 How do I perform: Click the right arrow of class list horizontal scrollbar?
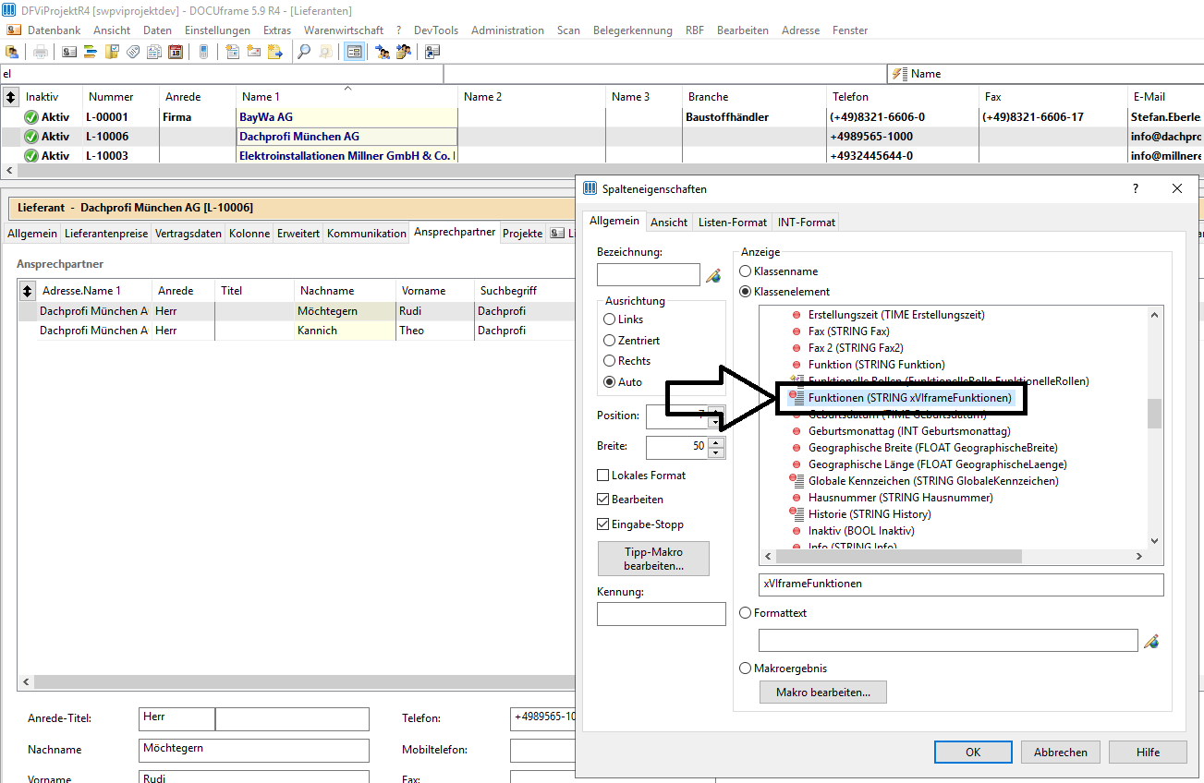point(1139,557)
